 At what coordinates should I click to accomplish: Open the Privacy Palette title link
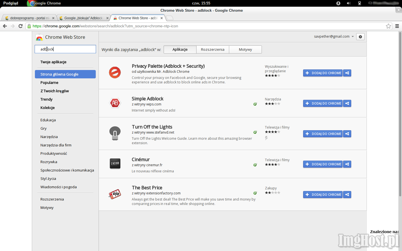tap(168, 66)
